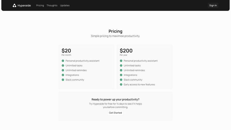Select the $200 per year plan card
Viewport: 231px width, 130px height.
pyautogui.click(x=145, y=67)
